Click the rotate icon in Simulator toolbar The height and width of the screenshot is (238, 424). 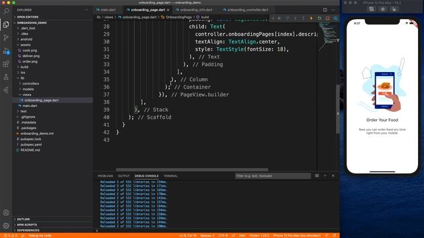tap(394, 9)
